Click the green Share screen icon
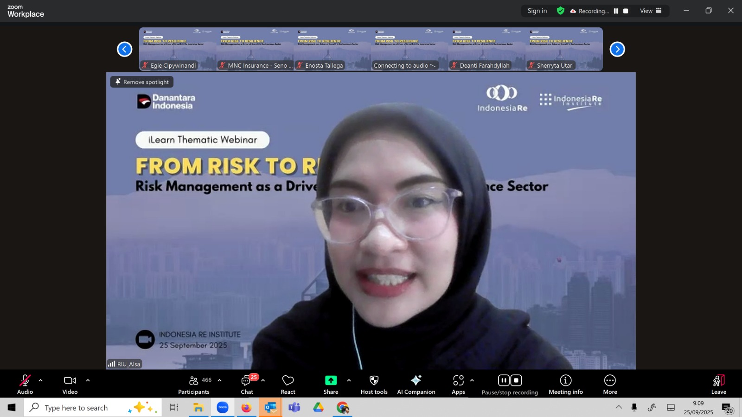 (x=331, y=380)
